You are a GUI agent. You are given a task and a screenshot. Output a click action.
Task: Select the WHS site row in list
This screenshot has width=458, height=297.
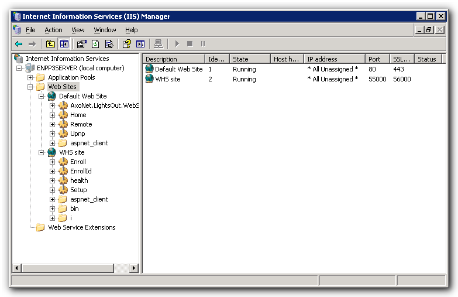167,79
